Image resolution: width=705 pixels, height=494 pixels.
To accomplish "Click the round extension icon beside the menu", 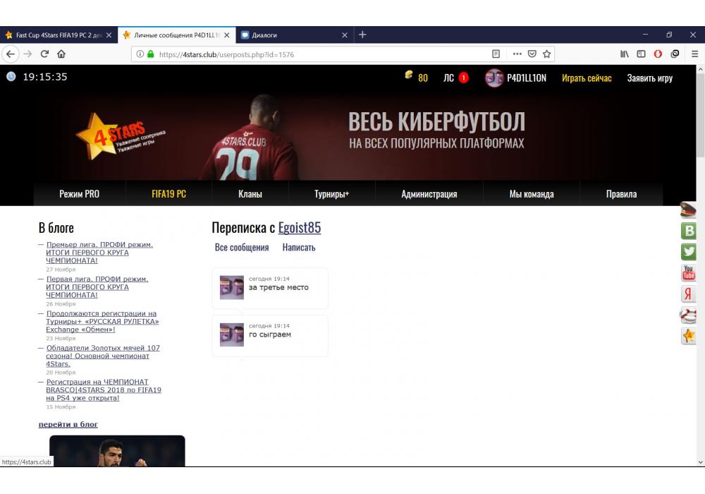I will point(675,54).
